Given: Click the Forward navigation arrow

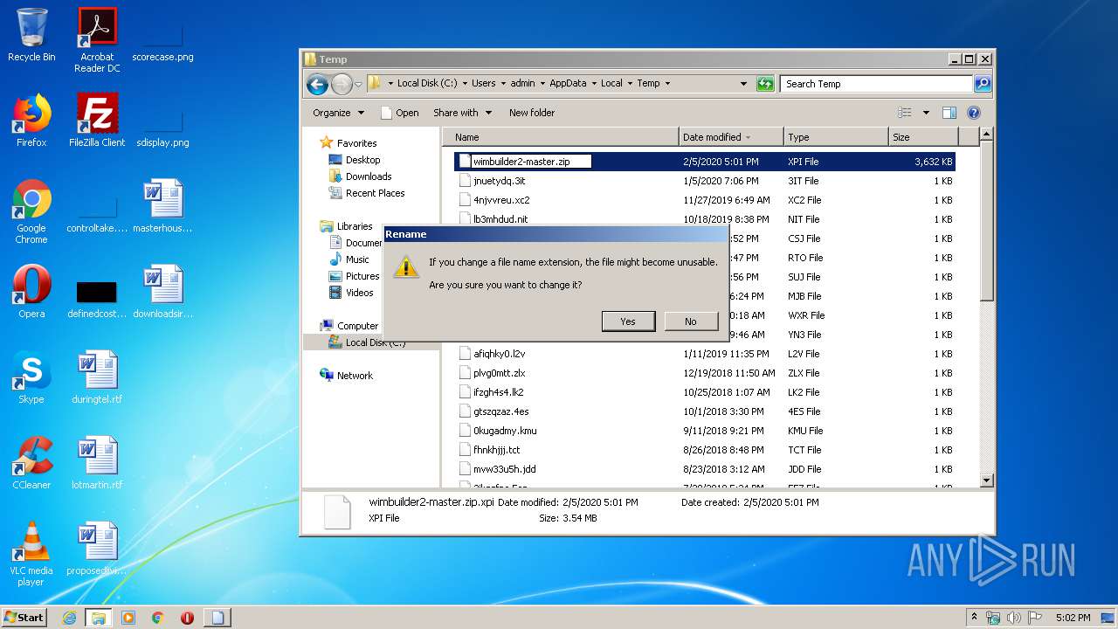Looking at the screenshot, I should coord(342,84).
